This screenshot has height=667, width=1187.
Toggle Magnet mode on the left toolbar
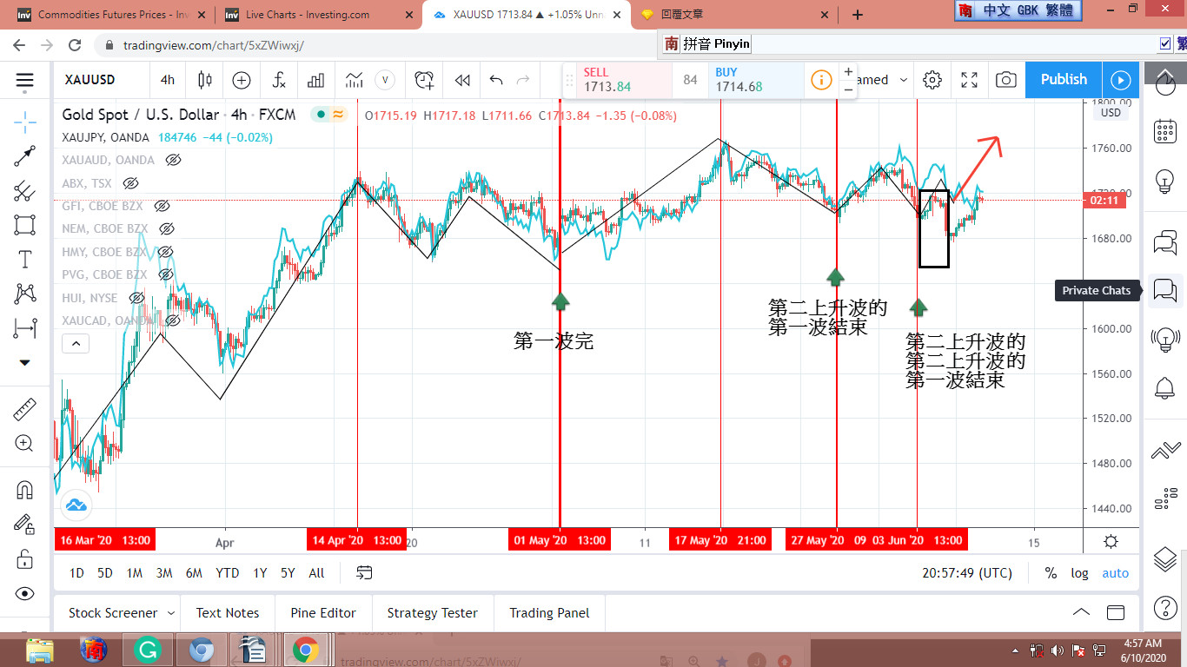pyautogui.click(x=25, y=490)
